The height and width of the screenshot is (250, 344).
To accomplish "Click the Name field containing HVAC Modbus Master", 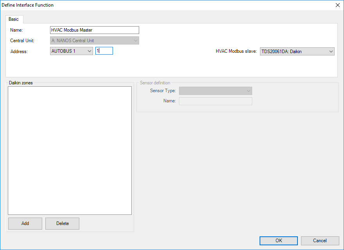I will (95, 30).
